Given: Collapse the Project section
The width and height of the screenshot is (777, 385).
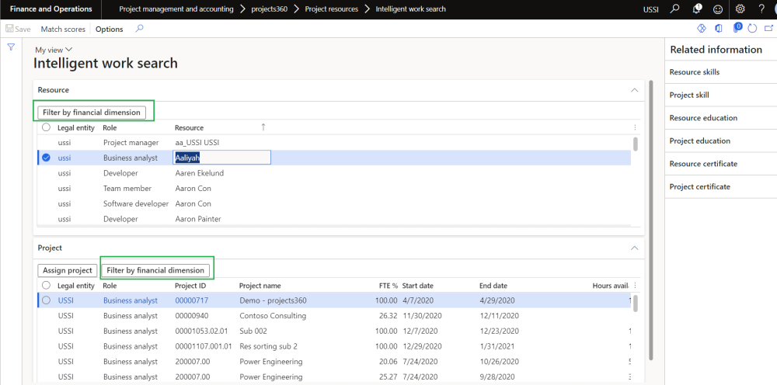Looking at the screenshot, I should pos(634,248).
